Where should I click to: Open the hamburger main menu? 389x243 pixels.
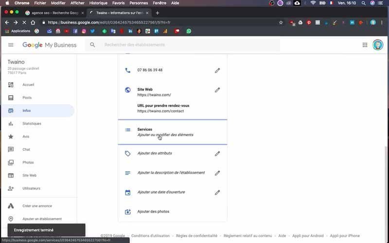[x=11, y=45]
